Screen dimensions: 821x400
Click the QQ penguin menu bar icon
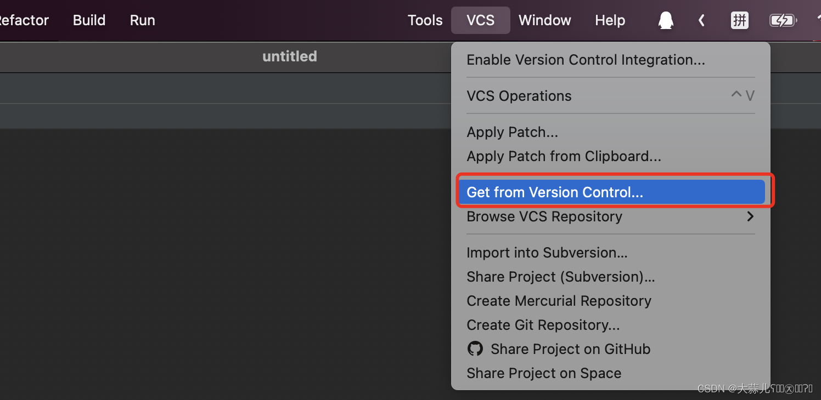(x=666, y=21)
